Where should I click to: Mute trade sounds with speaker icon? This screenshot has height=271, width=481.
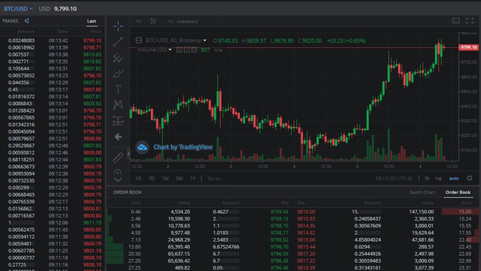pos(27,20)
